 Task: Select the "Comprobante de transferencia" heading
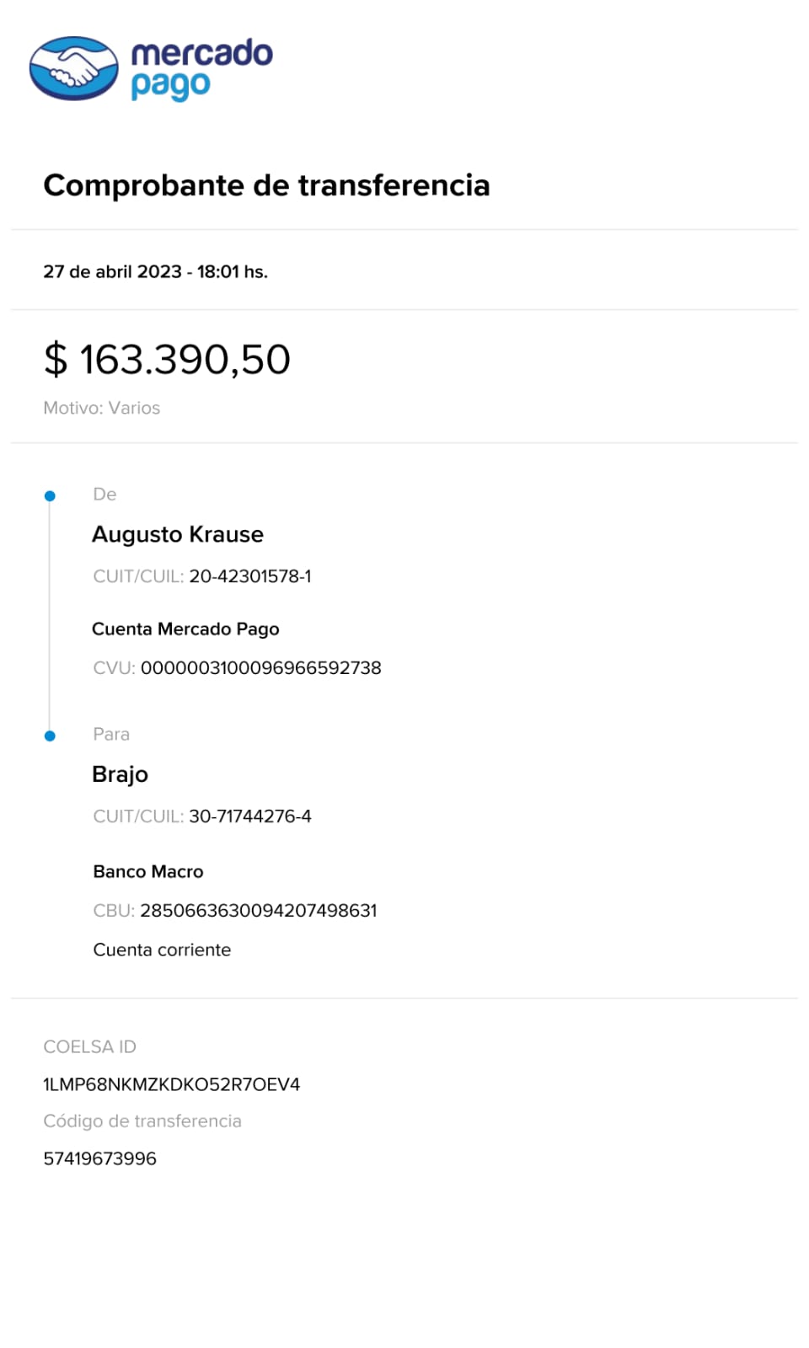[x=266, y=185]
